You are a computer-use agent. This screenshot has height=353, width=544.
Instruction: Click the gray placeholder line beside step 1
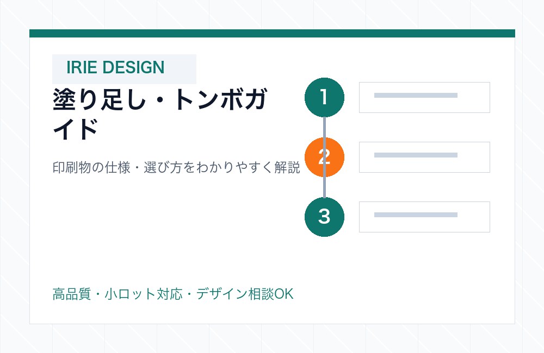tap(416, 96)
